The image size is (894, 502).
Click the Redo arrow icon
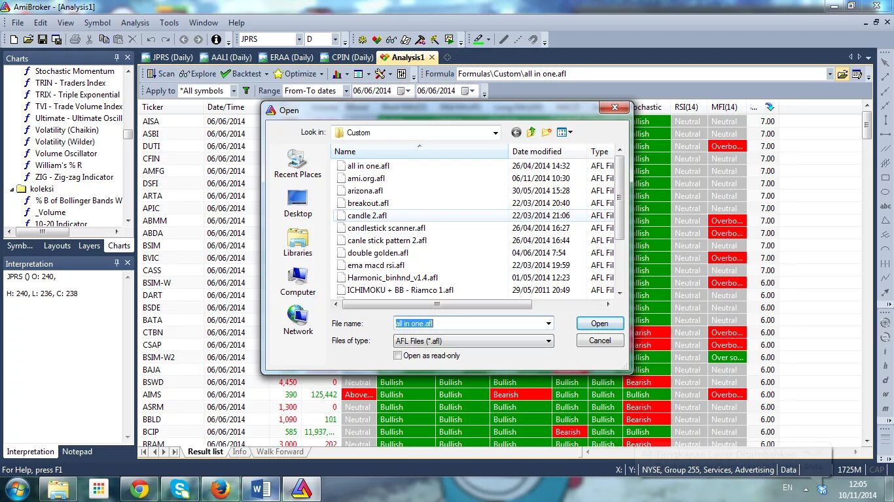click(x=166, y=39)
